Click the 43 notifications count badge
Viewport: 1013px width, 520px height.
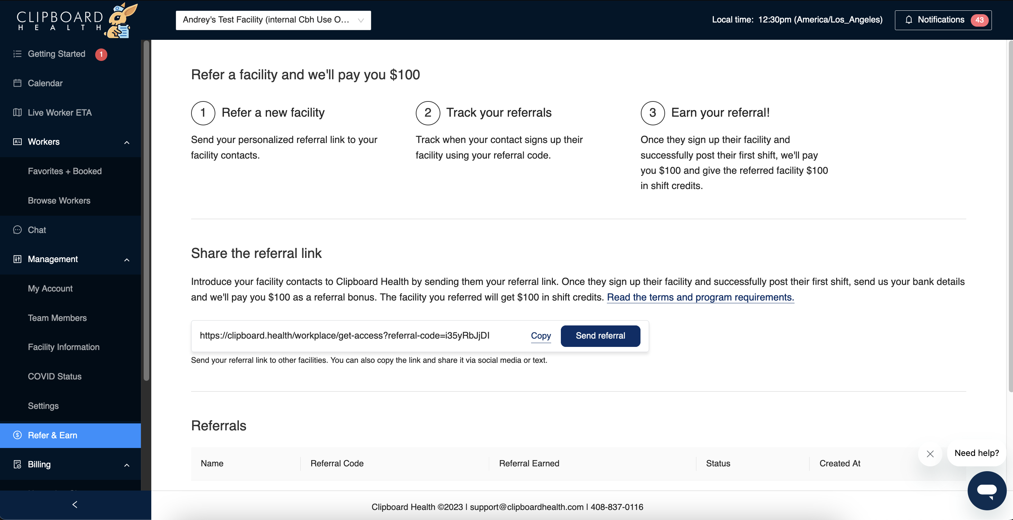point(979,20)
